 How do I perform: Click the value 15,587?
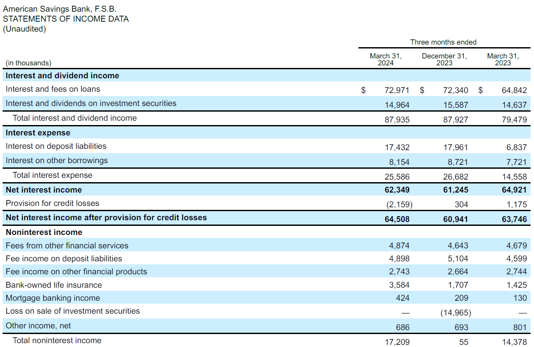tap(456, 105)
